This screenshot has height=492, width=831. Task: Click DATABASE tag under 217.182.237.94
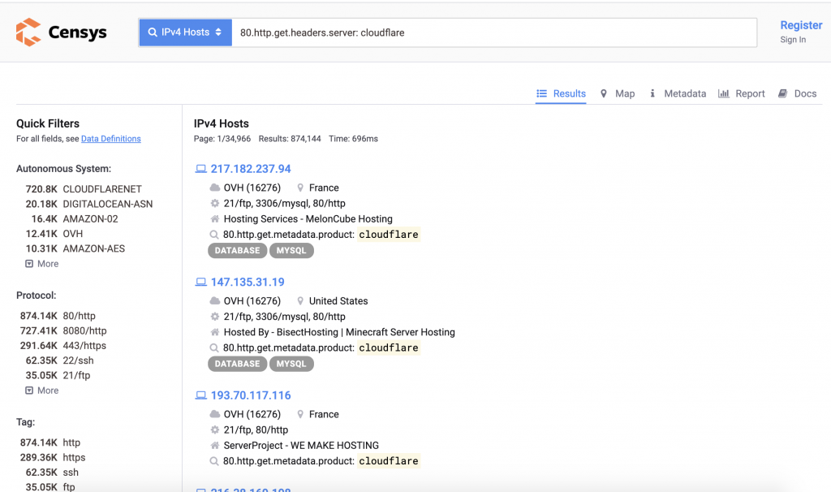(237, 251)
